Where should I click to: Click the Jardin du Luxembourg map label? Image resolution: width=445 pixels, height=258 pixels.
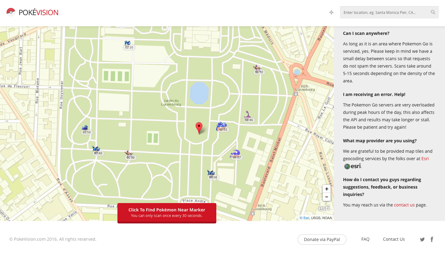pyautogui.click(x=171, y=102)
